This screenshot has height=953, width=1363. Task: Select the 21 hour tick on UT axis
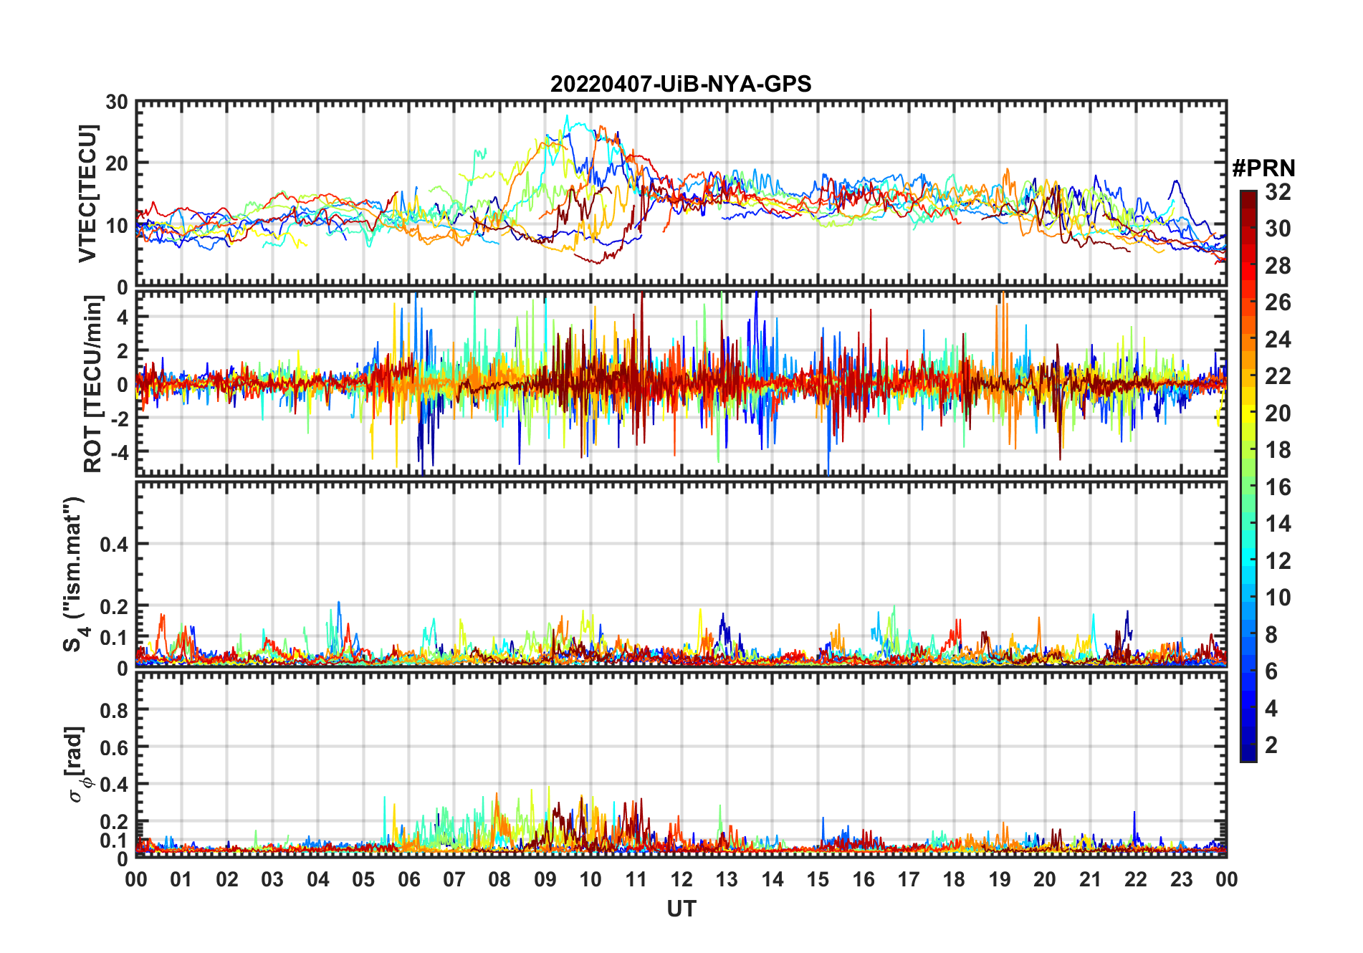1090,879
